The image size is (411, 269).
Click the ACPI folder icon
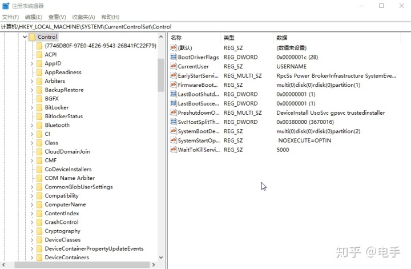(39, 54)
